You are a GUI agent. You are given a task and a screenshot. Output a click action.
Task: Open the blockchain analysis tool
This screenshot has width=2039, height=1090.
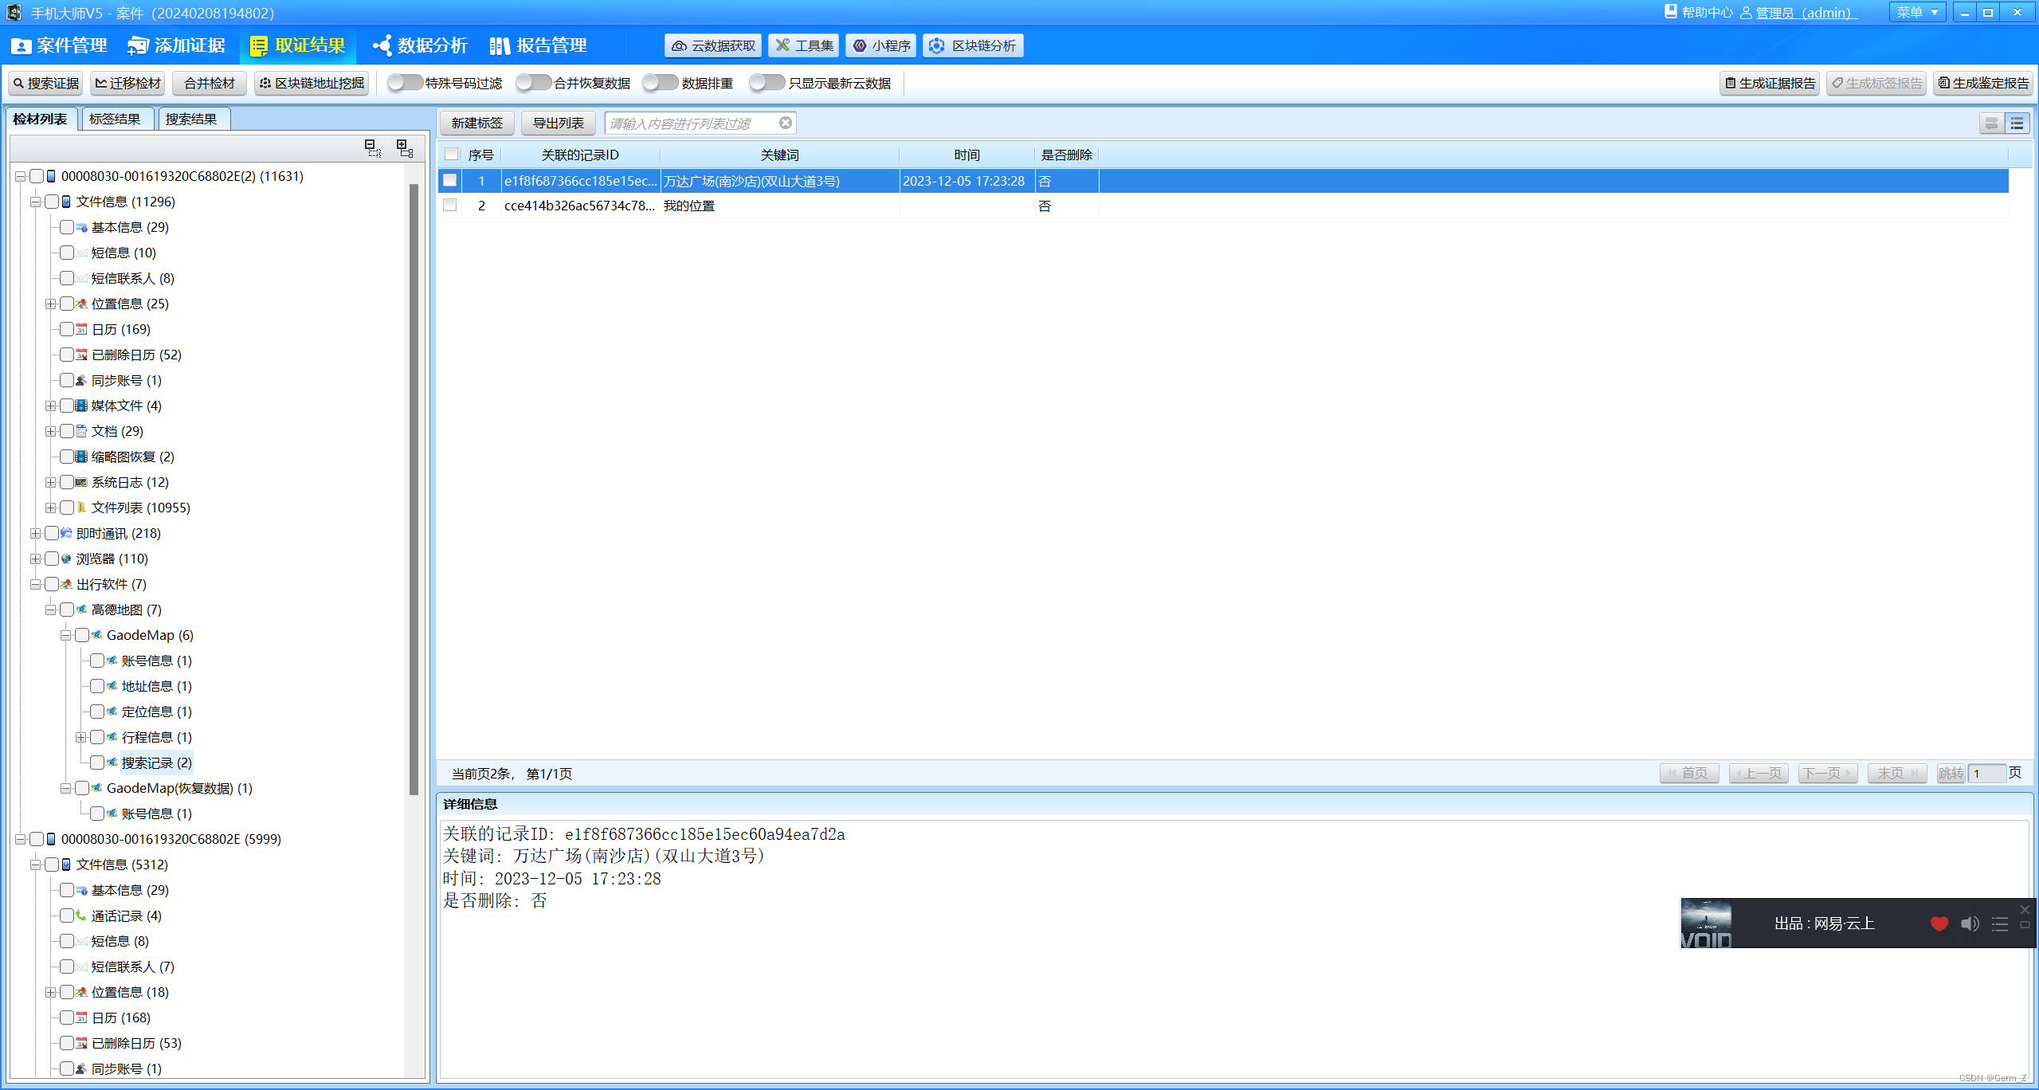[x=973, y=45]
